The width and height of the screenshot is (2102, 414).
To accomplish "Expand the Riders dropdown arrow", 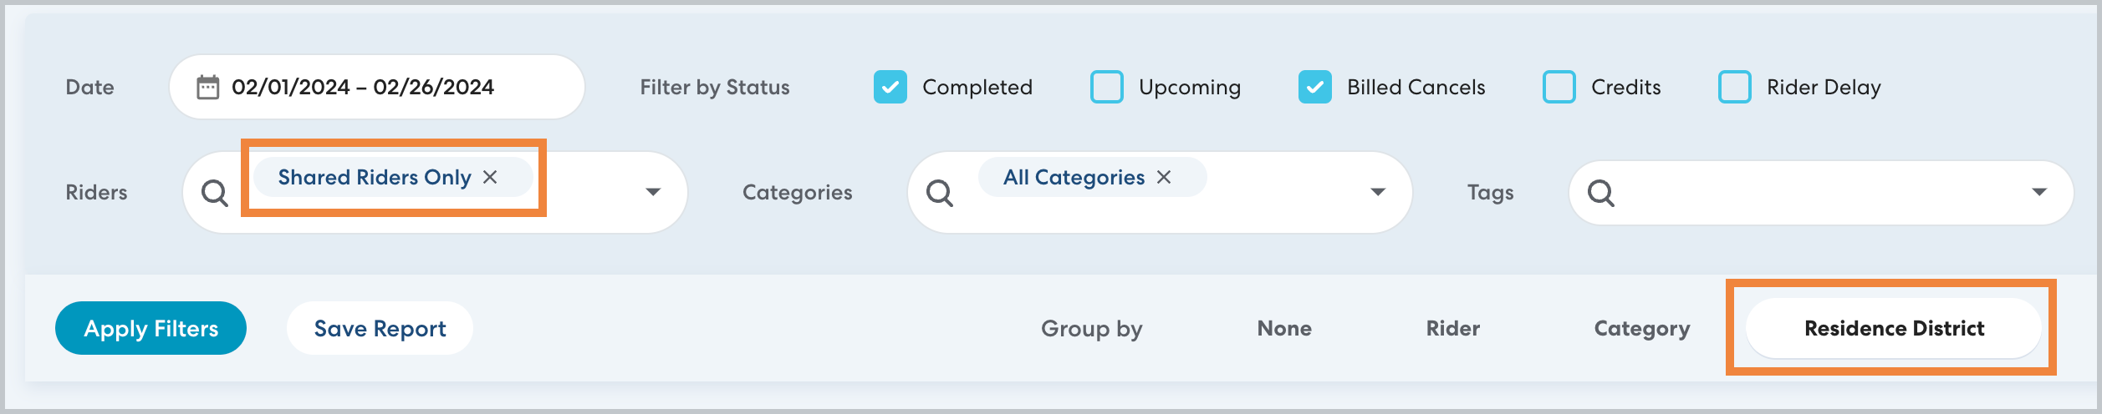I will pos(653,192).
